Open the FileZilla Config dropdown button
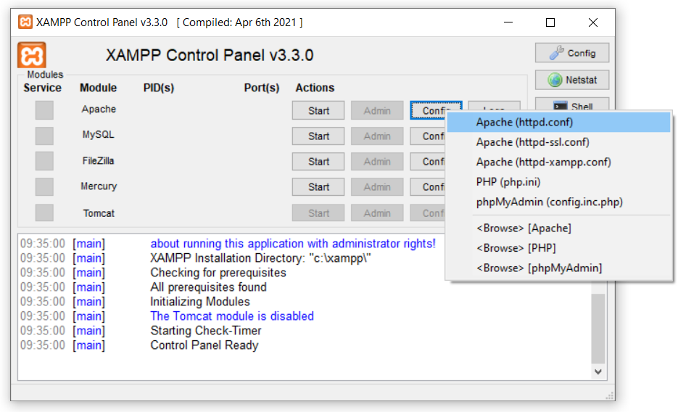The height and width of the screenshot is (412, 678). (428, 162)
